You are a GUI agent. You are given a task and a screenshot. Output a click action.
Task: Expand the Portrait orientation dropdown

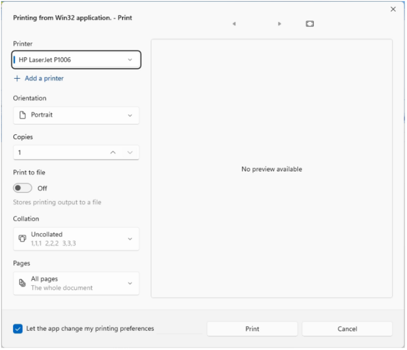(76, 116)
